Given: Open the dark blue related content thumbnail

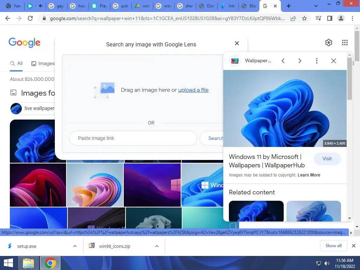Looking at the screenshot, I should pos(256,211).
